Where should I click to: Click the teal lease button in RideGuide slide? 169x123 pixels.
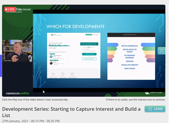[89, 54]
